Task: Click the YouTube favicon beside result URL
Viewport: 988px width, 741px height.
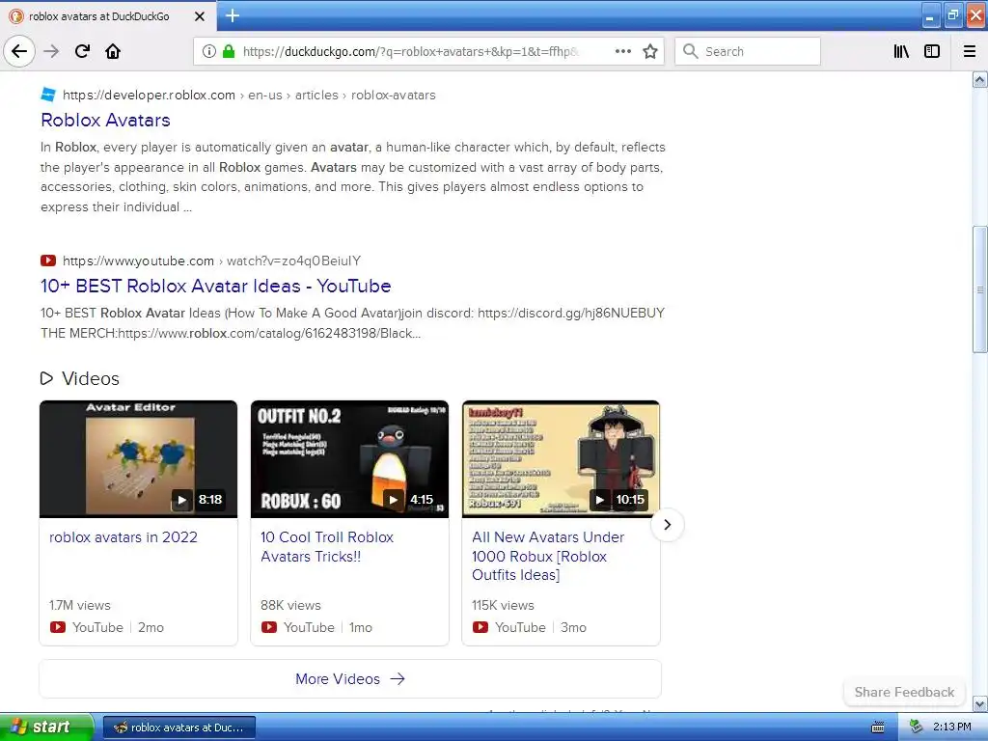Action: (x=48, y=261)
